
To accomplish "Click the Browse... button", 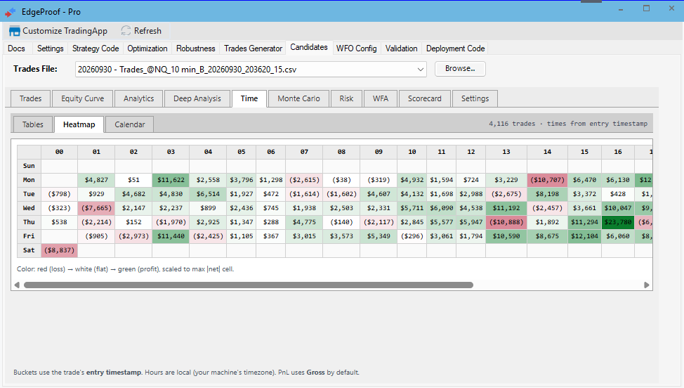I will click(460, 68).
